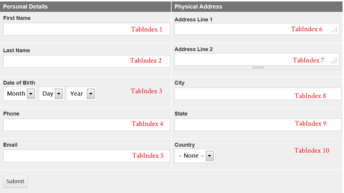Grab the resize grip on Address Line 1
Viewport: 344px width, 193px height.
tap(334, 30)
